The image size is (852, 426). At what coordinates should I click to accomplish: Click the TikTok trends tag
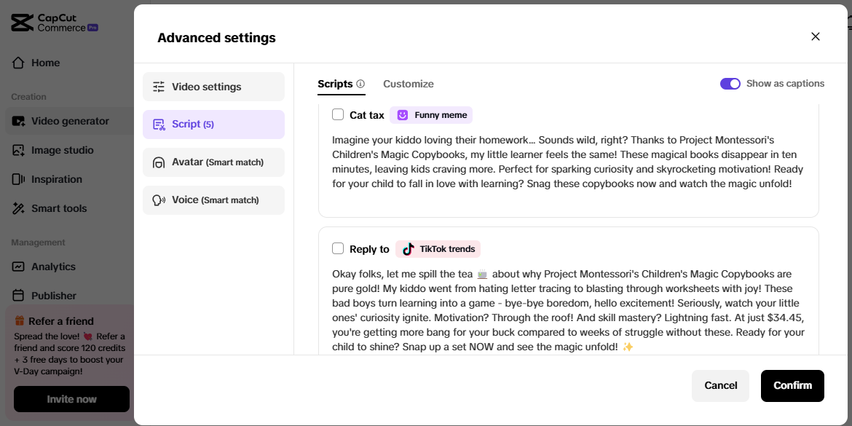coord(438,249)
